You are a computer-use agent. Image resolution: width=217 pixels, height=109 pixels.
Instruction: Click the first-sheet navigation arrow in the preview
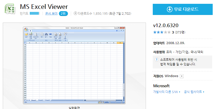(x=25, y=100)
